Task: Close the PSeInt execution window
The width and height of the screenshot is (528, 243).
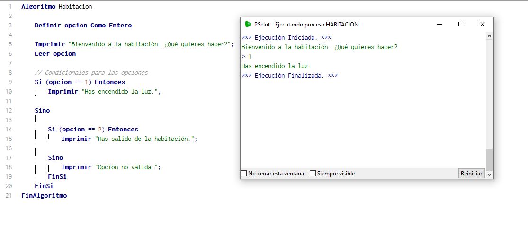Action: pyautogui.click(x=482, y=24)
